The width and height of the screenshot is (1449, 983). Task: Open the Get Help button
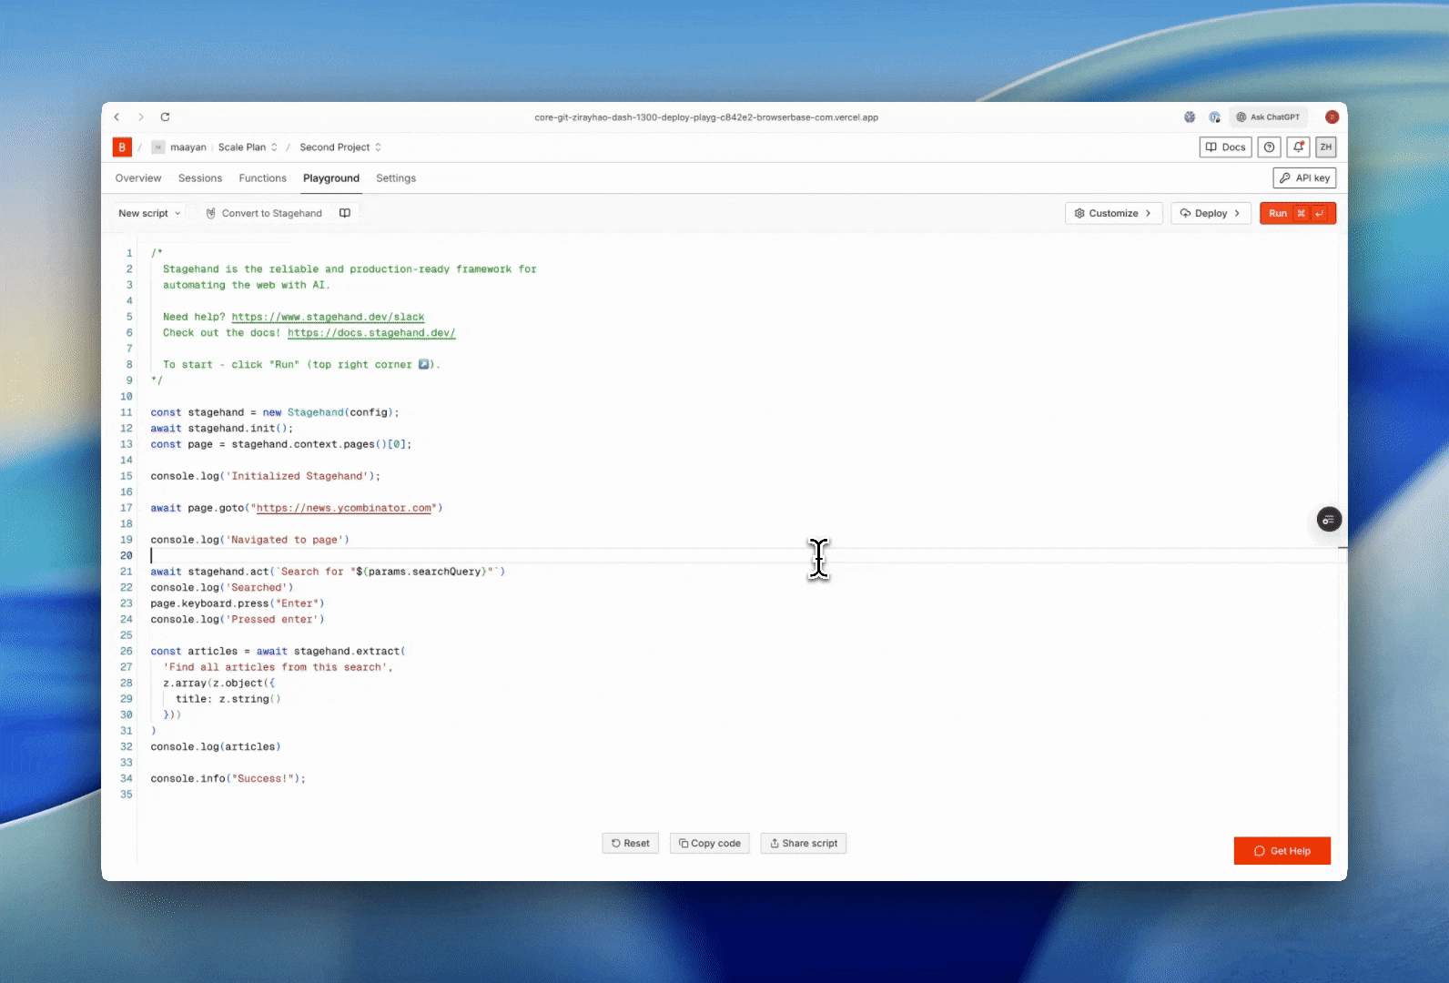tap(1282, 851)
